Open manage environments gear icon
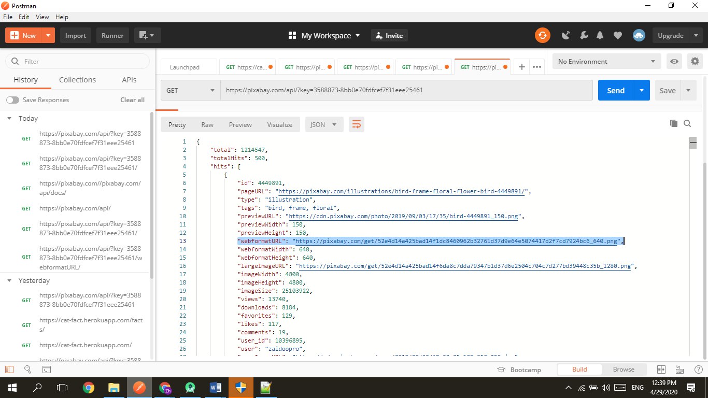Image resolution: width=708 pixels, height=398 pixels. pos(695,61)
